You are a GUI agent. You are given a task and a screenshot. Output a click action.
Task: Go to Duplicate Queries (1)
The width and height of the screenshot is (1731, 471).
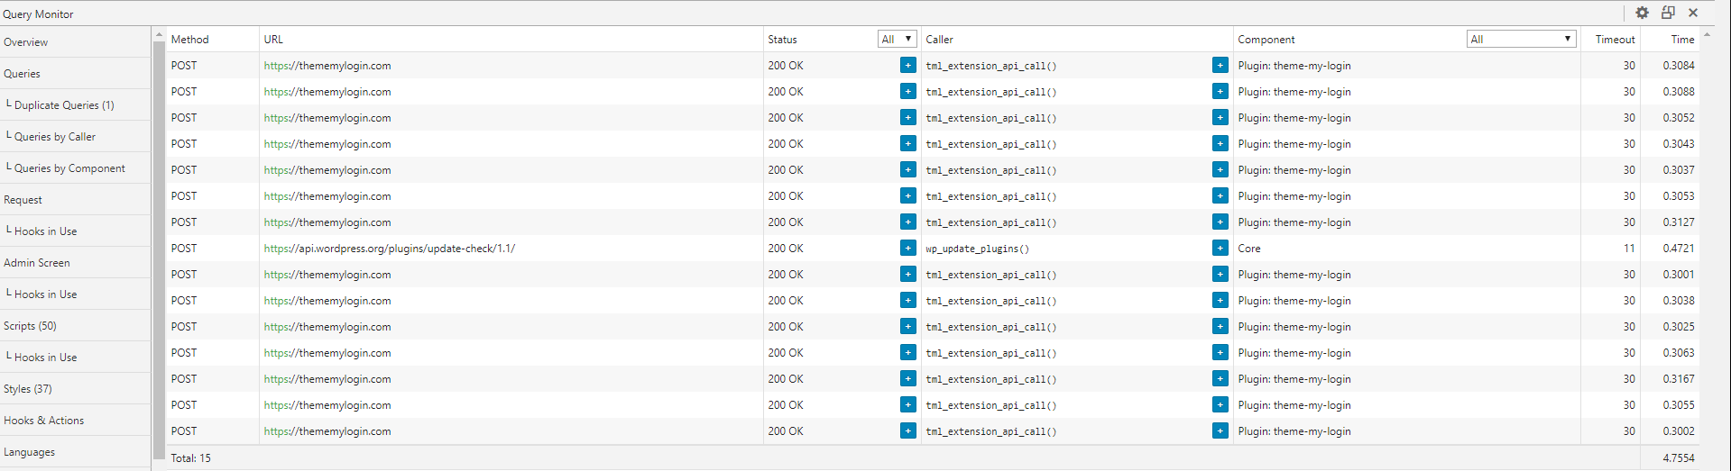pos(63,105)
